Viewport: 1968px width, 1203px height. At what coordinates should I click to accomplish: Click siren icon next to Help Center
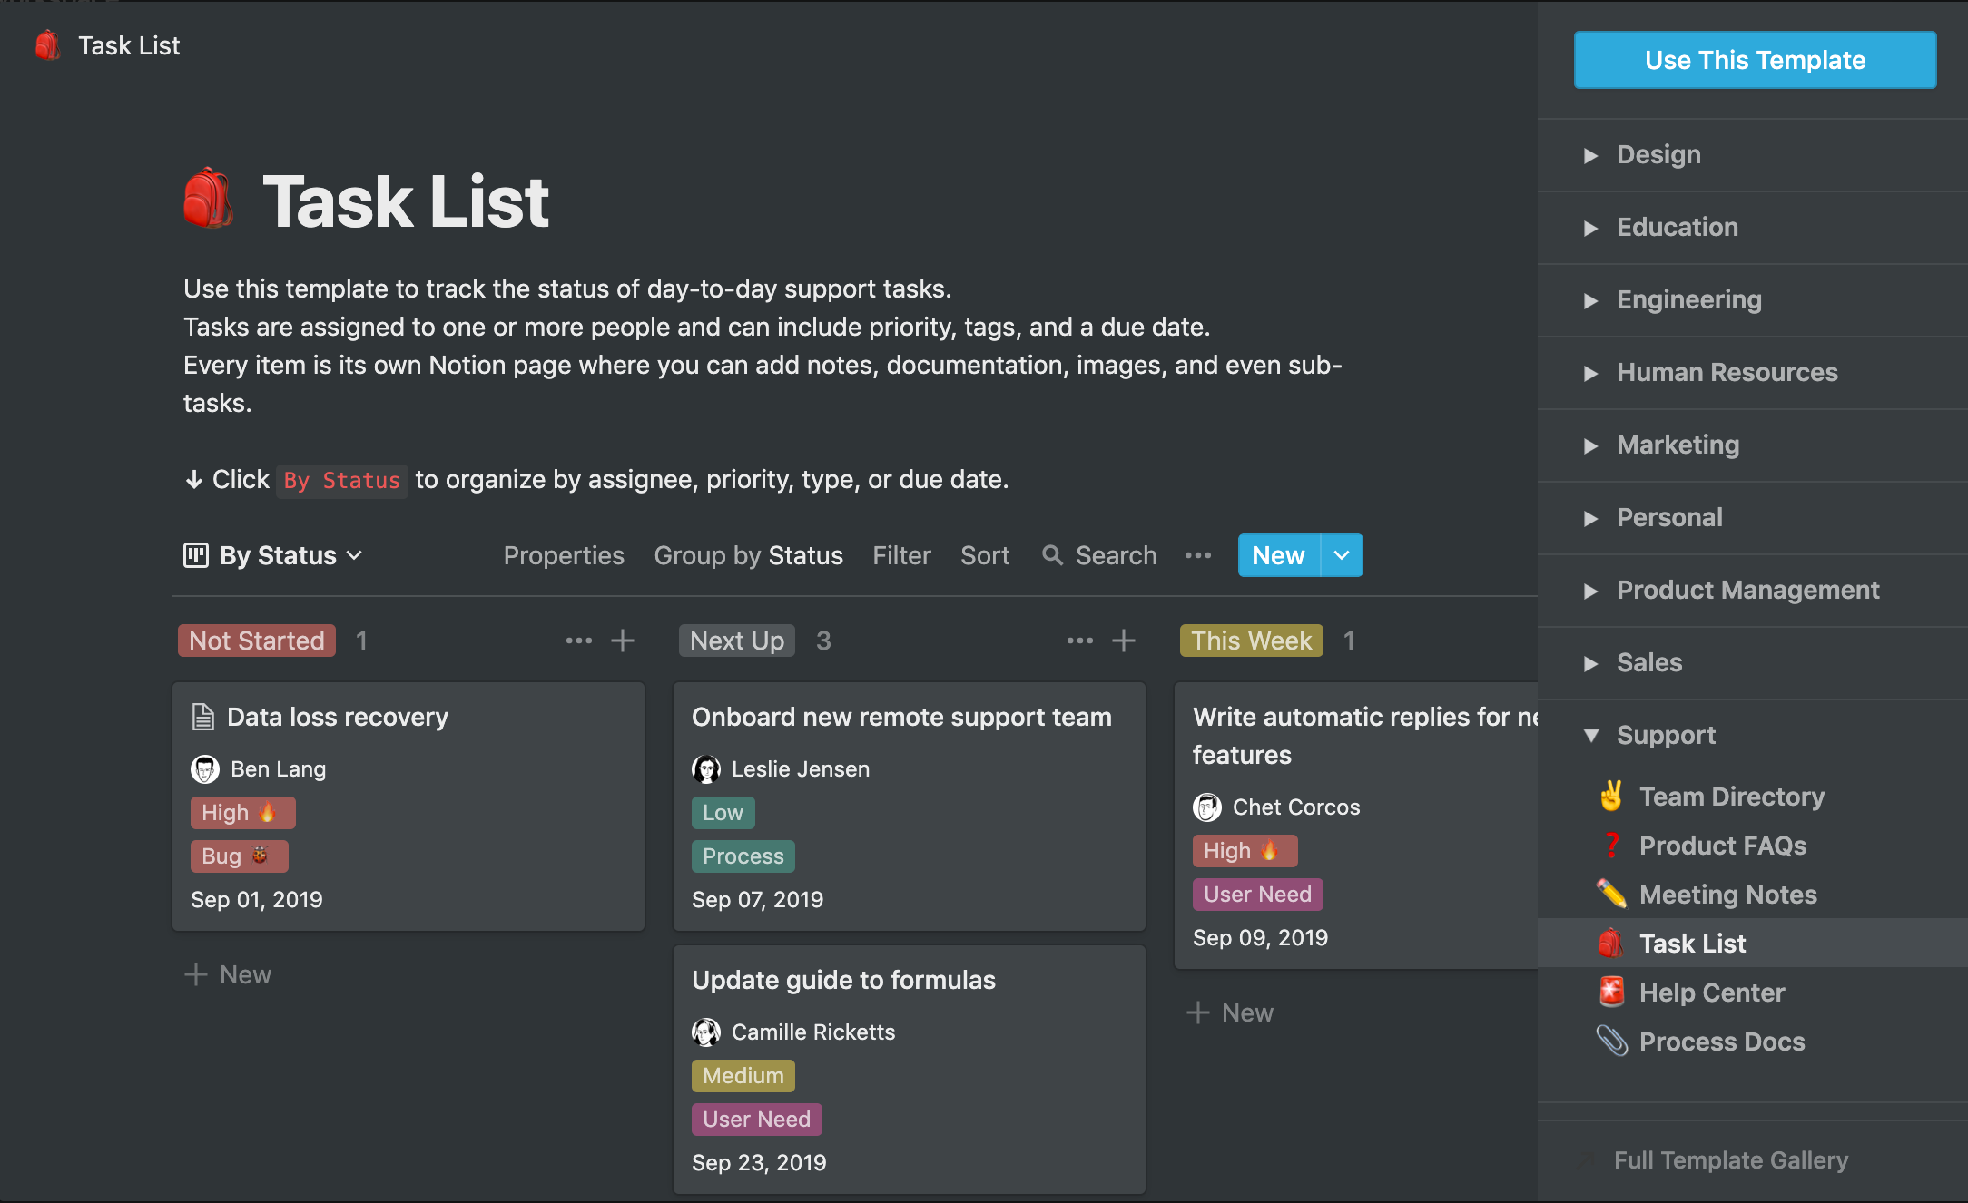click(x=1611, y=993)
